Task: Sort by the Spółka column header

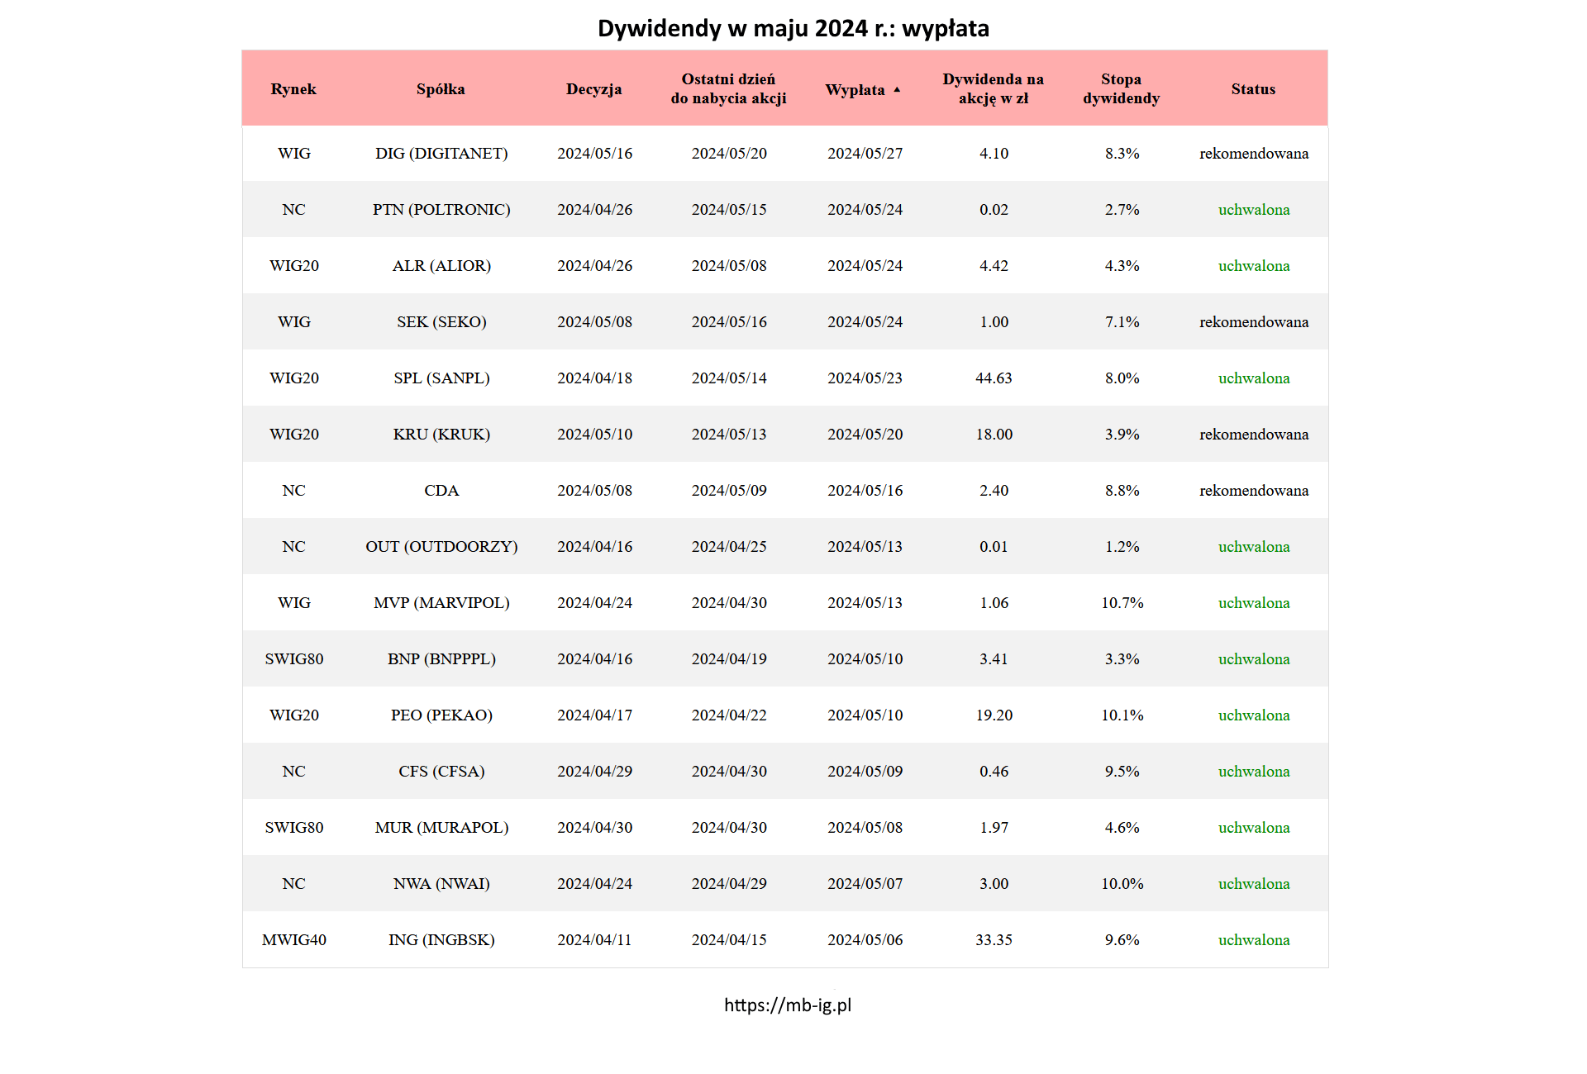Action: tap(441, 89)
